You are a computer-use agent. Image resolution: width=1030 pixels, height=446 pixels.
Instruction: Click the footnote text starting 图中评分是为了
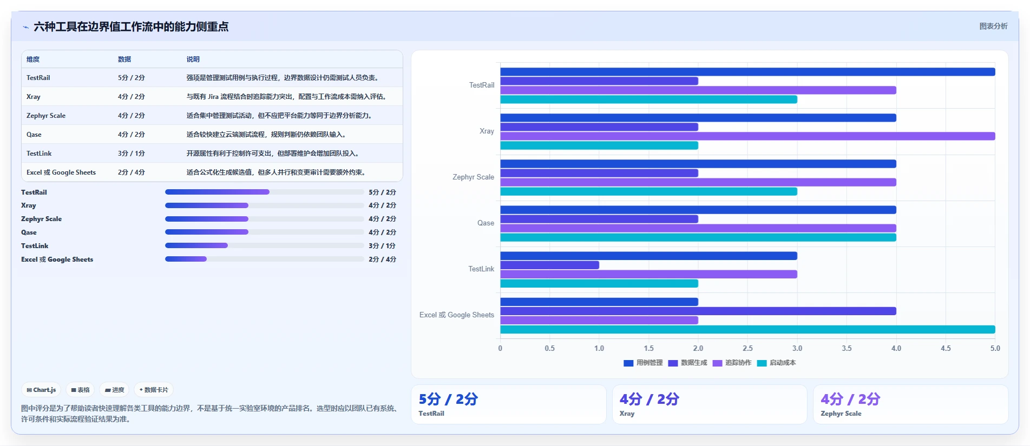[x=209, y=414]
